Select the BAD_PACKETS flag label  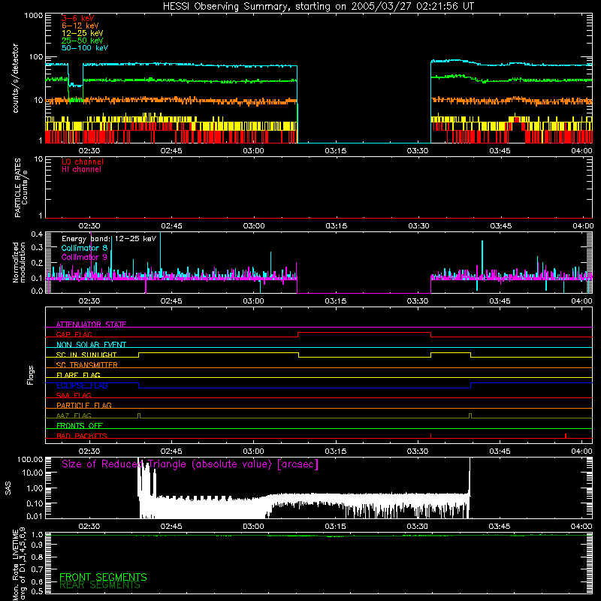click(82, 436)
